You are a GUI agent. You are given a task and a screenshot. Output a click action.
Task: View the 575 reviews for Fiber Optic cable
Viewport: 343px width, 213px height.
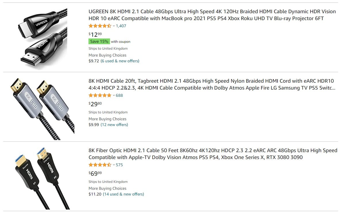click(119, 164)
